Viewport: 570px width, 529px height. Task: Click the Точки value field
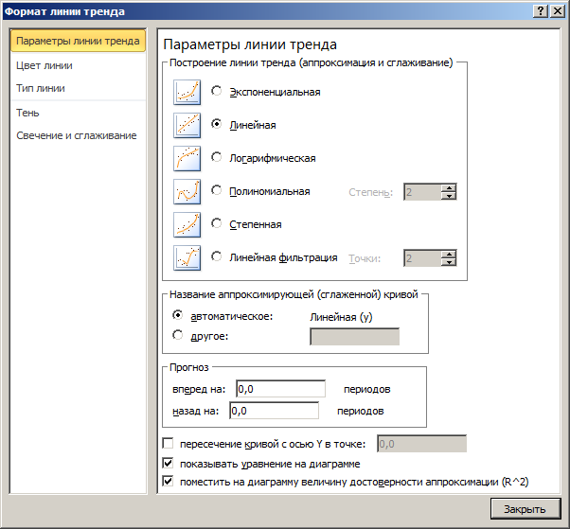pyautogui.click(x=422, y=258)
